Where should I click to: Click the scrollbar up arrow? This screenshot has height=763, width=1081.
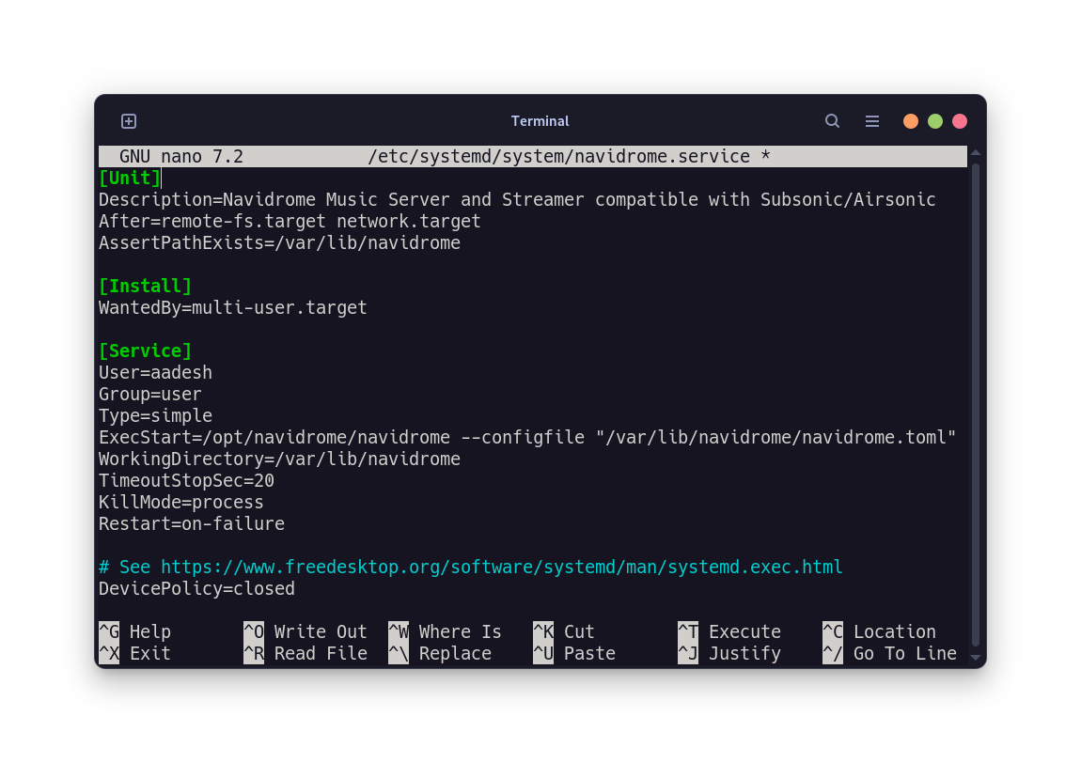975,150
